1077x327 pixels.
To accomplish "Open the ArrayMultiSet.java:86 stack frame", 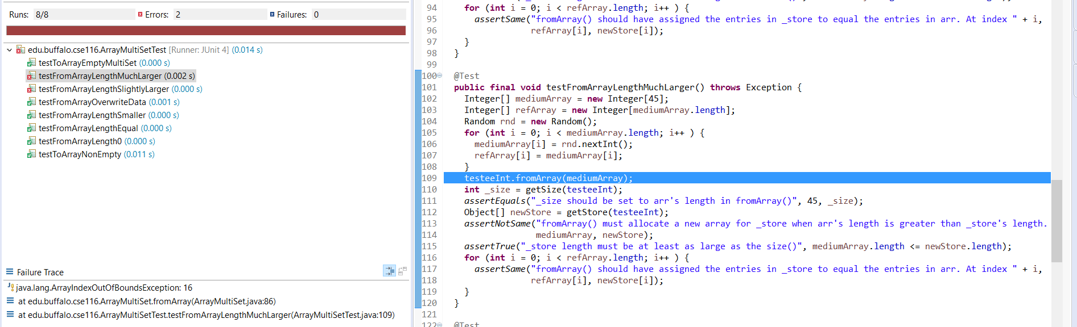I will tap(147, 301).
